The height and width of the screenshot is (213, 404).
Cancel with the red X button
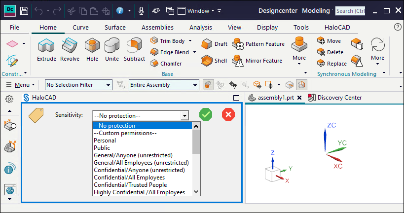(x=228, y=114)
